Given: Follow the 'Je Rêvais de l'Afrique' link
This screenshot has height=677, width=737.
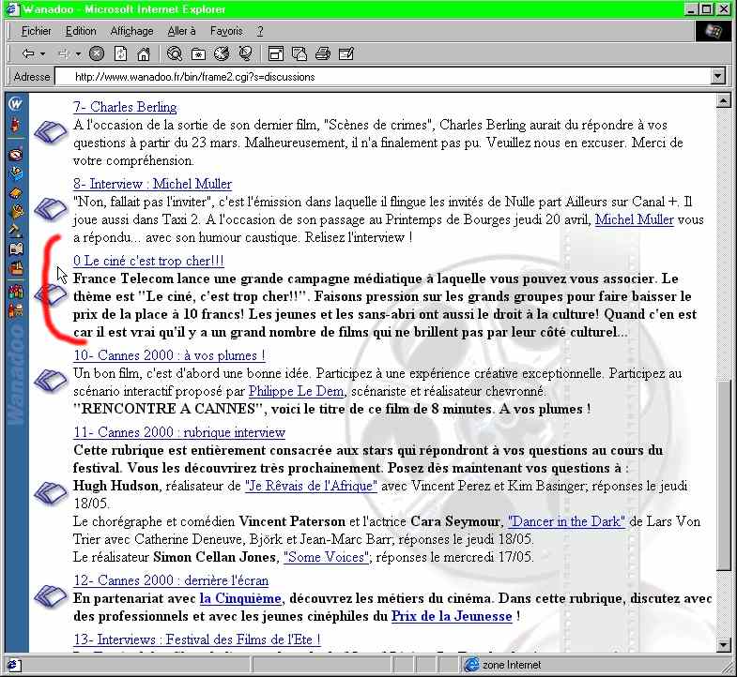Looking at the screenshot, I should [311, 486].
